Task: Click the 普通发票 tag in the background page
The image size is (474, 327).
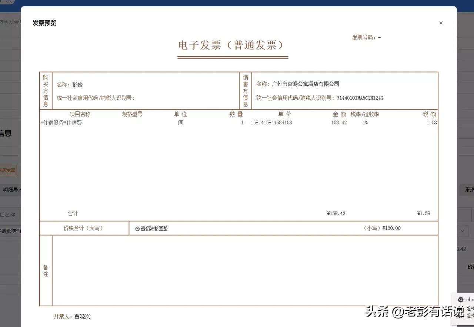Action: 8,171
